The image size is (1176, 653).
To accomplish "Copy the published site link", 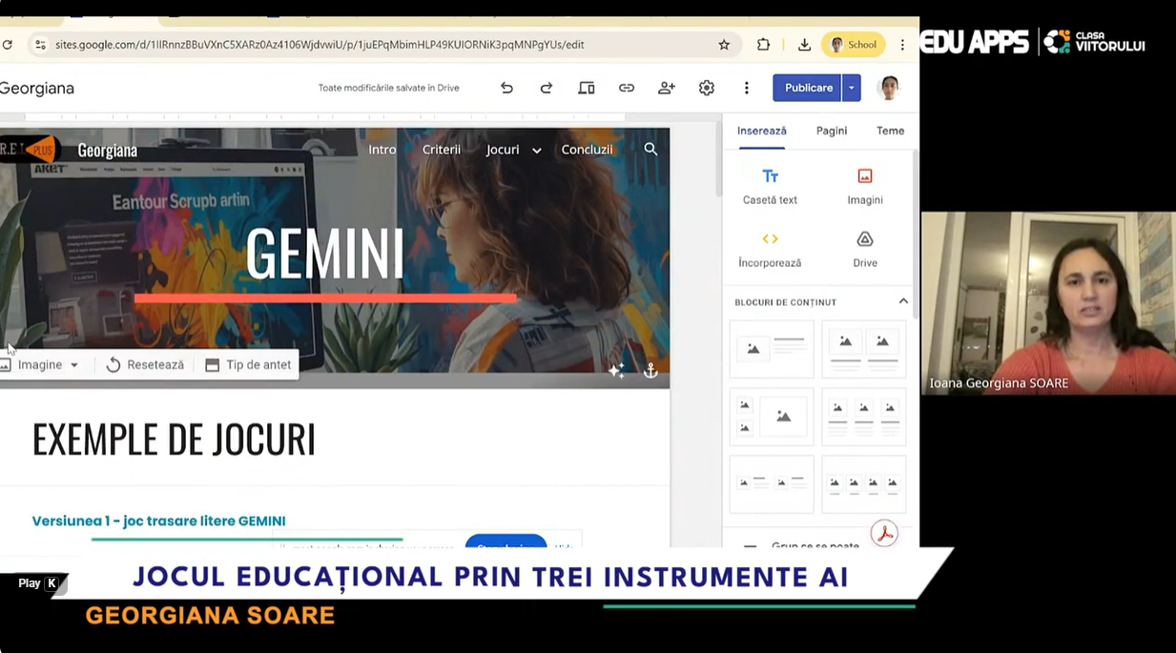I will 627,88.
